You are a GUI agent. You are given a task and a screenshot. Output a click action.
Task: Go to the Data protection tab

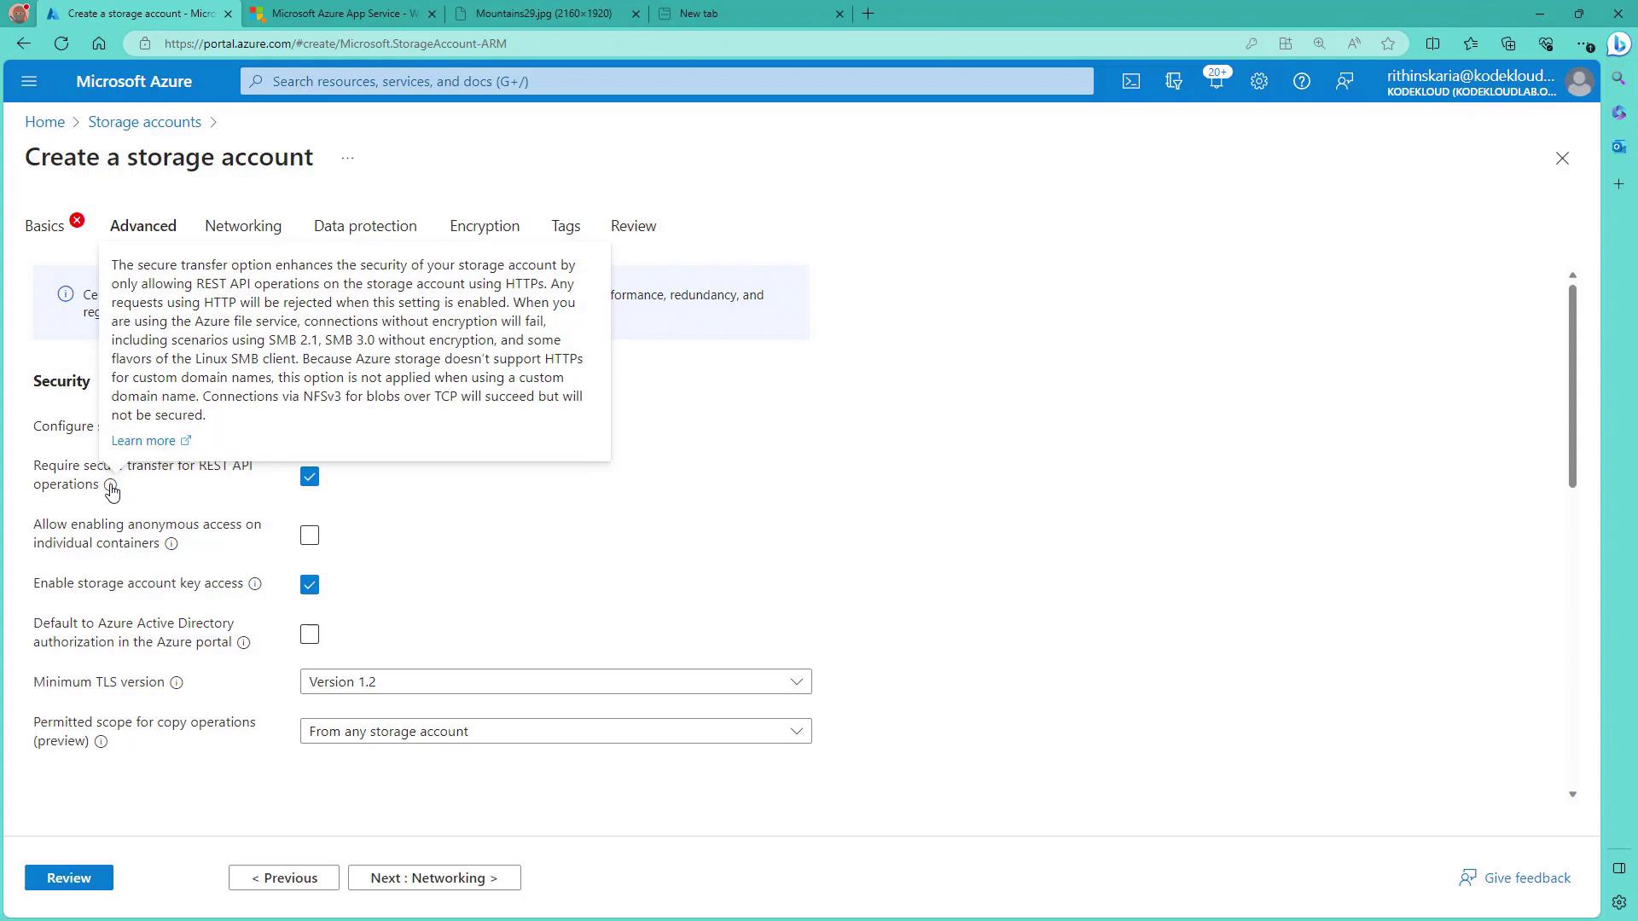click(365, 226)
